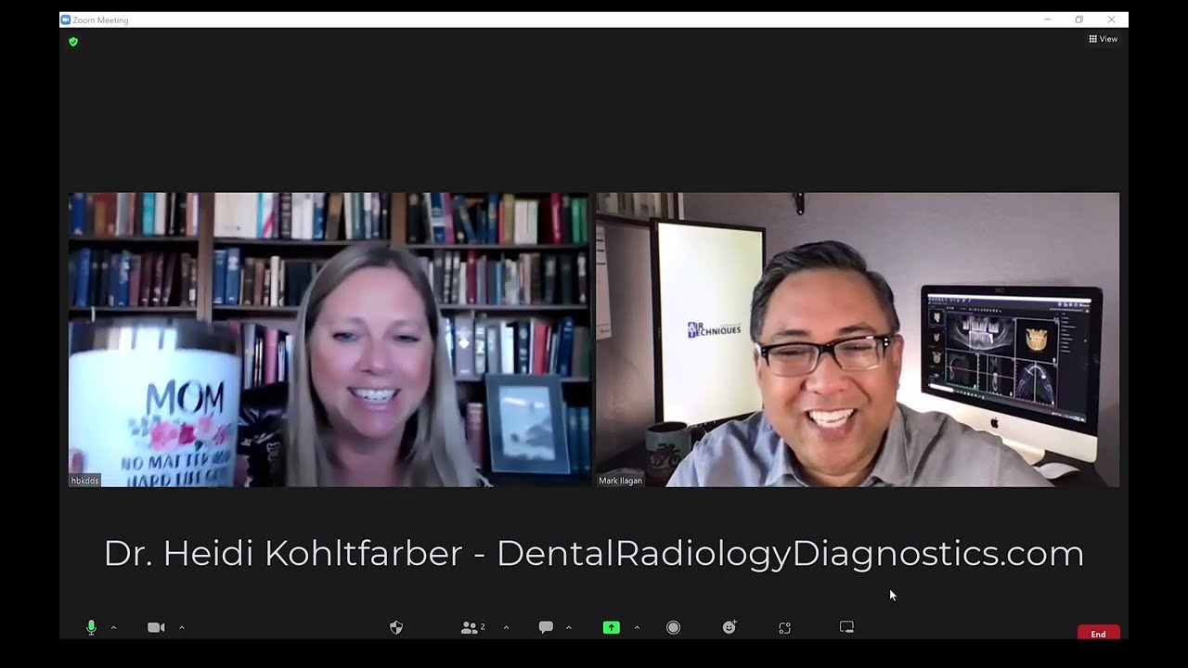
Task: Click the red End meeting button
Action: 1098,634
